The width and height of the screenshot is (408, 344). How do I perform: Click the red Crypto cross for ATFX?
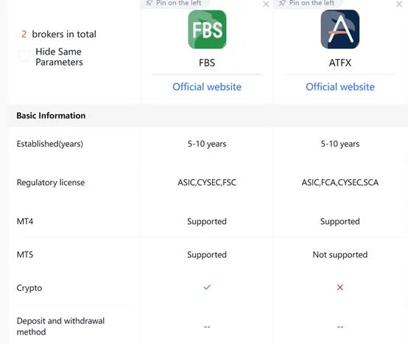pos(340,287)
